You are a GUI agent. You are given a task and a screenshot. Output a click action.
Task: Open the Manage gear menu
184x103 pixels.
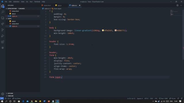coord(3,94)
